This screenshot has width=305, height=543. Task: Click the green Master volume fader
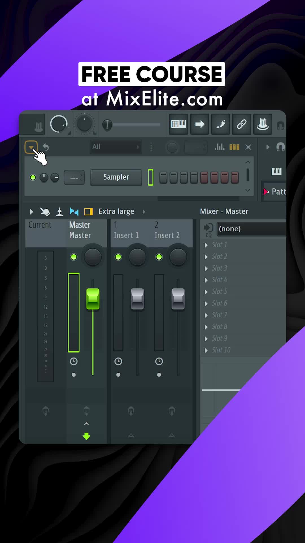93,299
